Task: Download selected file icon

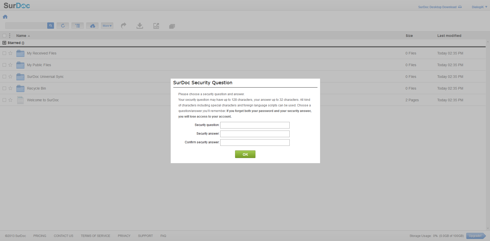Action: point(140,26)
